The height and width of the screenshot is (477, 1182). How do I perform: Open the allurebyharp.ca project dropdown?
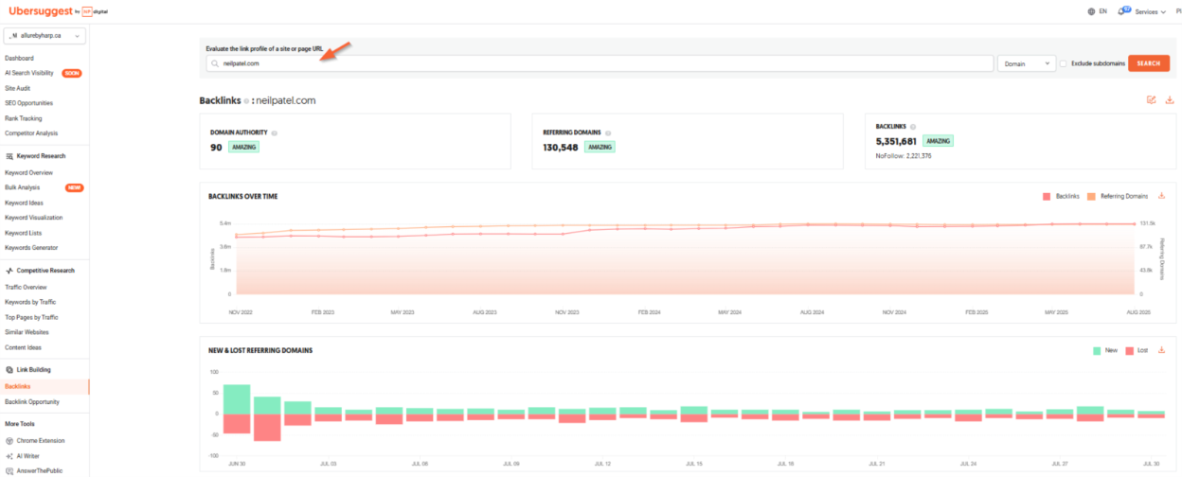tap(45, 36)
